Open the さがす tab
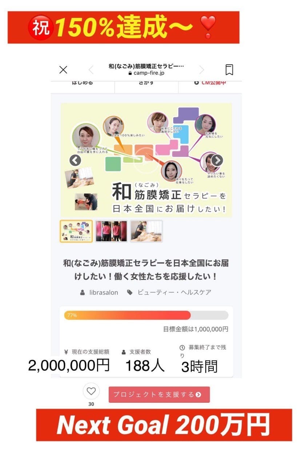 (x=146, y=84)
